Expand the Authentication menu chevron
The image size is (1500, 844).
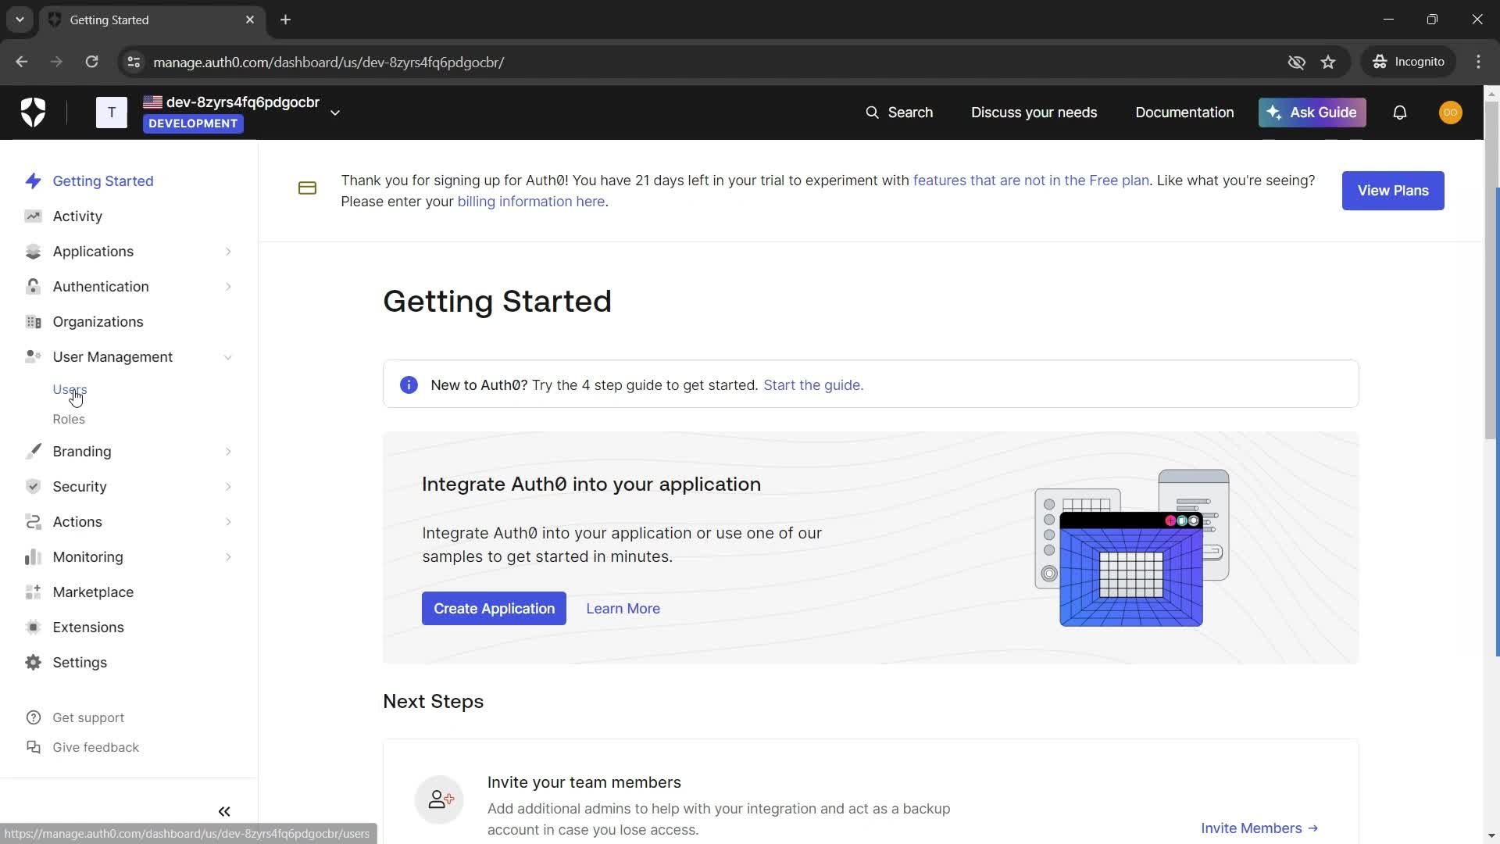click(x=228, y=287)
